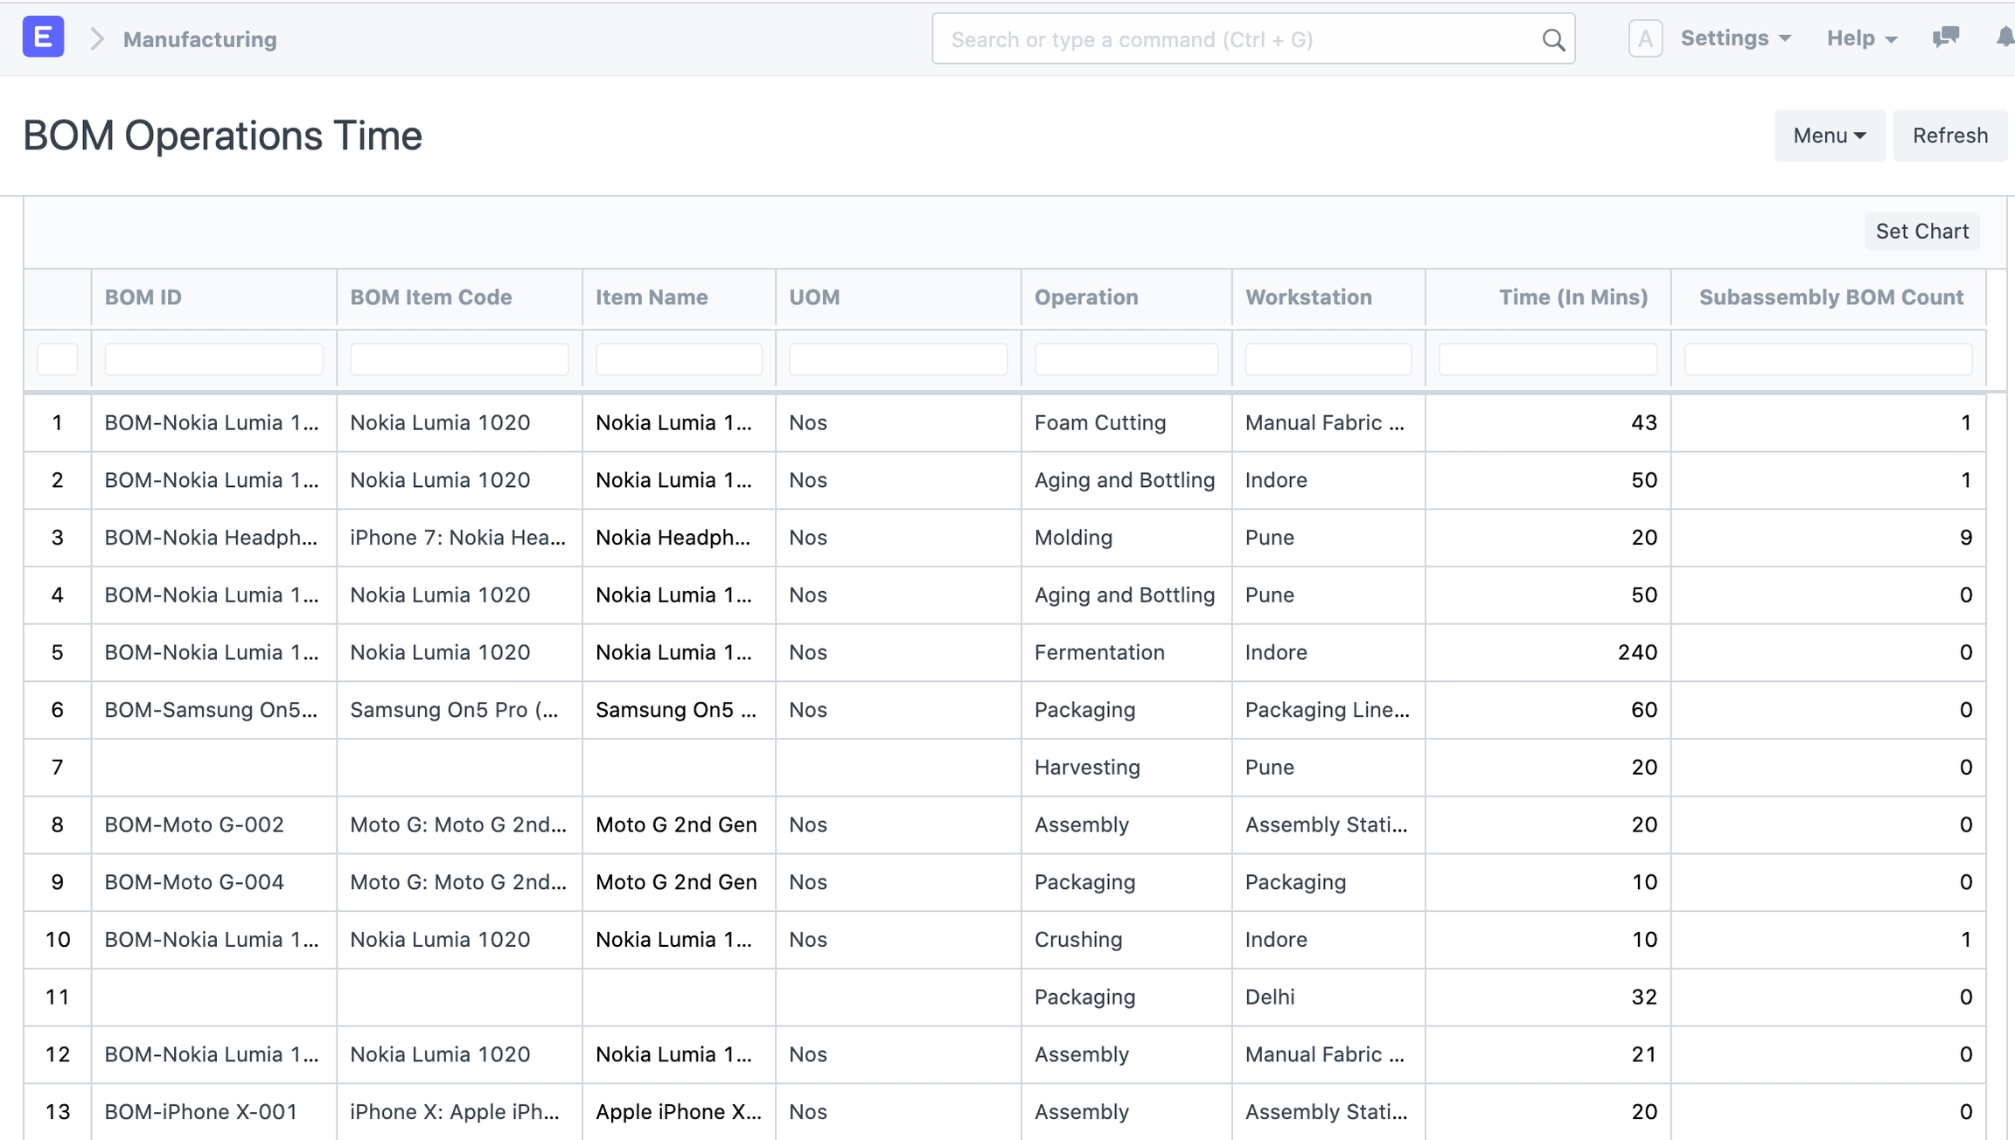Click the BOM ID filter field

tap(213, 359)
